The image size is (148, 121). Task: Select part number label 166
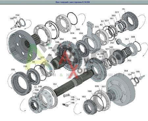(37, 90)
